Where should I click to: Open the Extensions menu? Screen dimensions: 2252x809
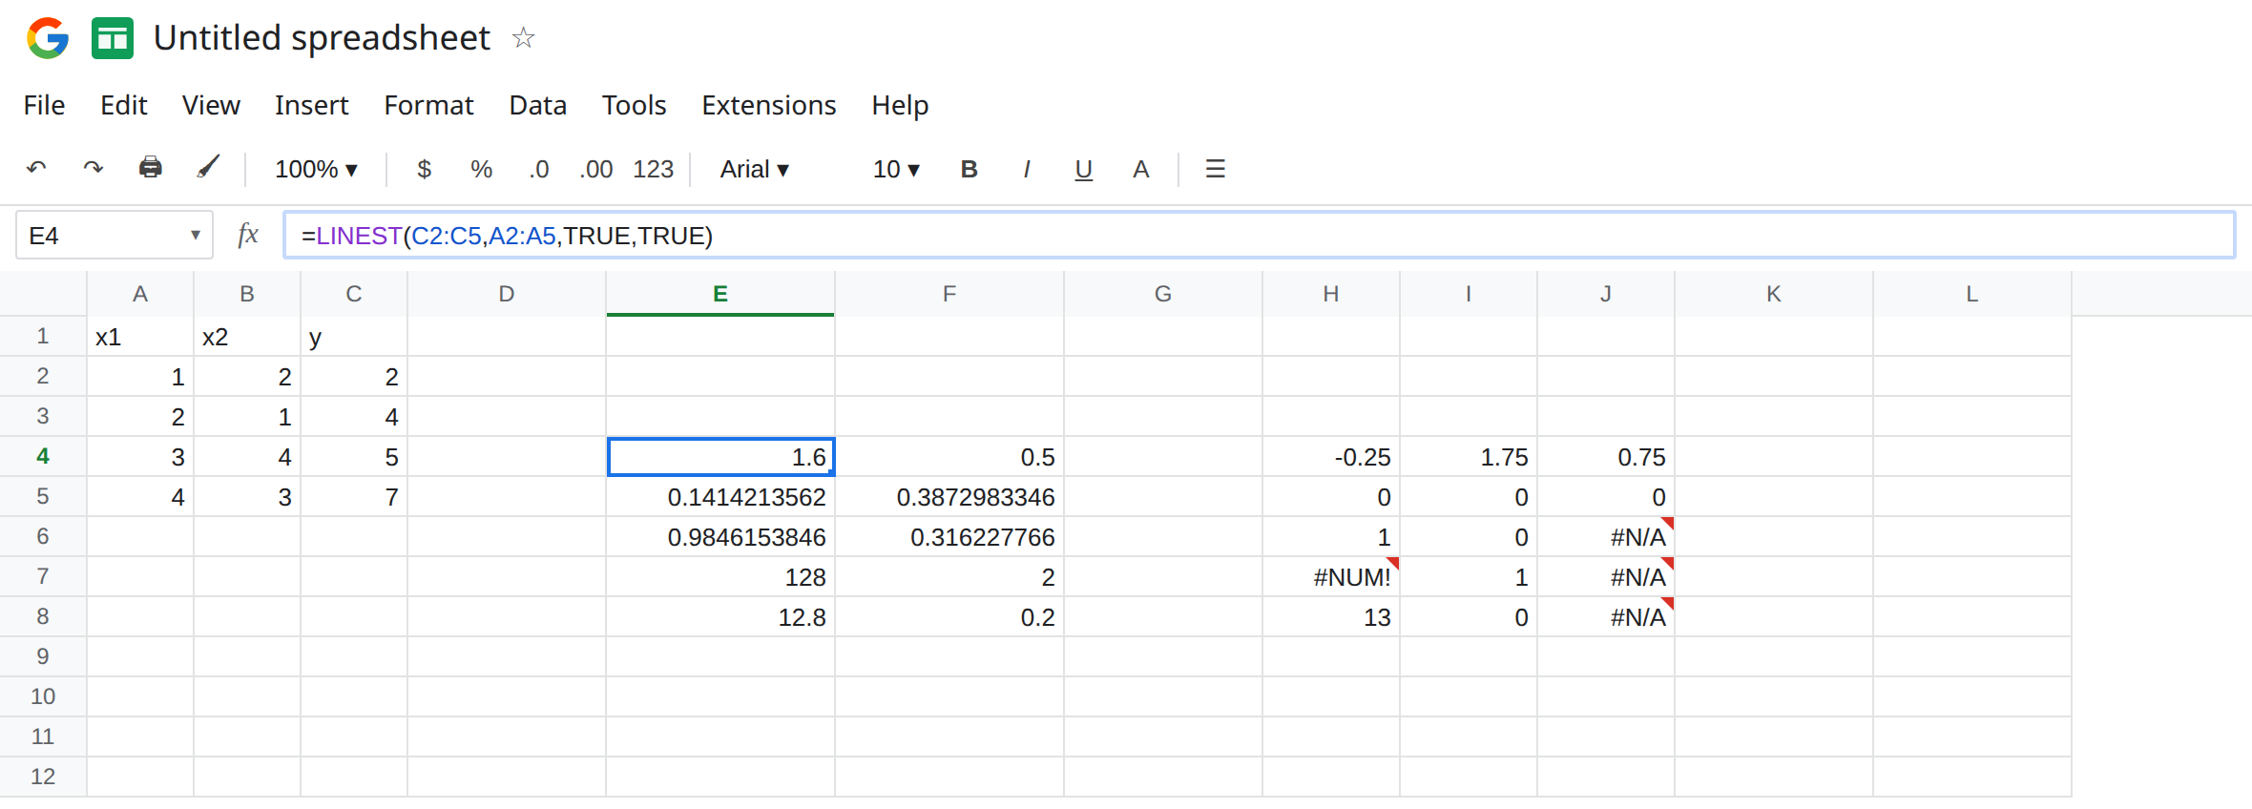click(768, 105)
